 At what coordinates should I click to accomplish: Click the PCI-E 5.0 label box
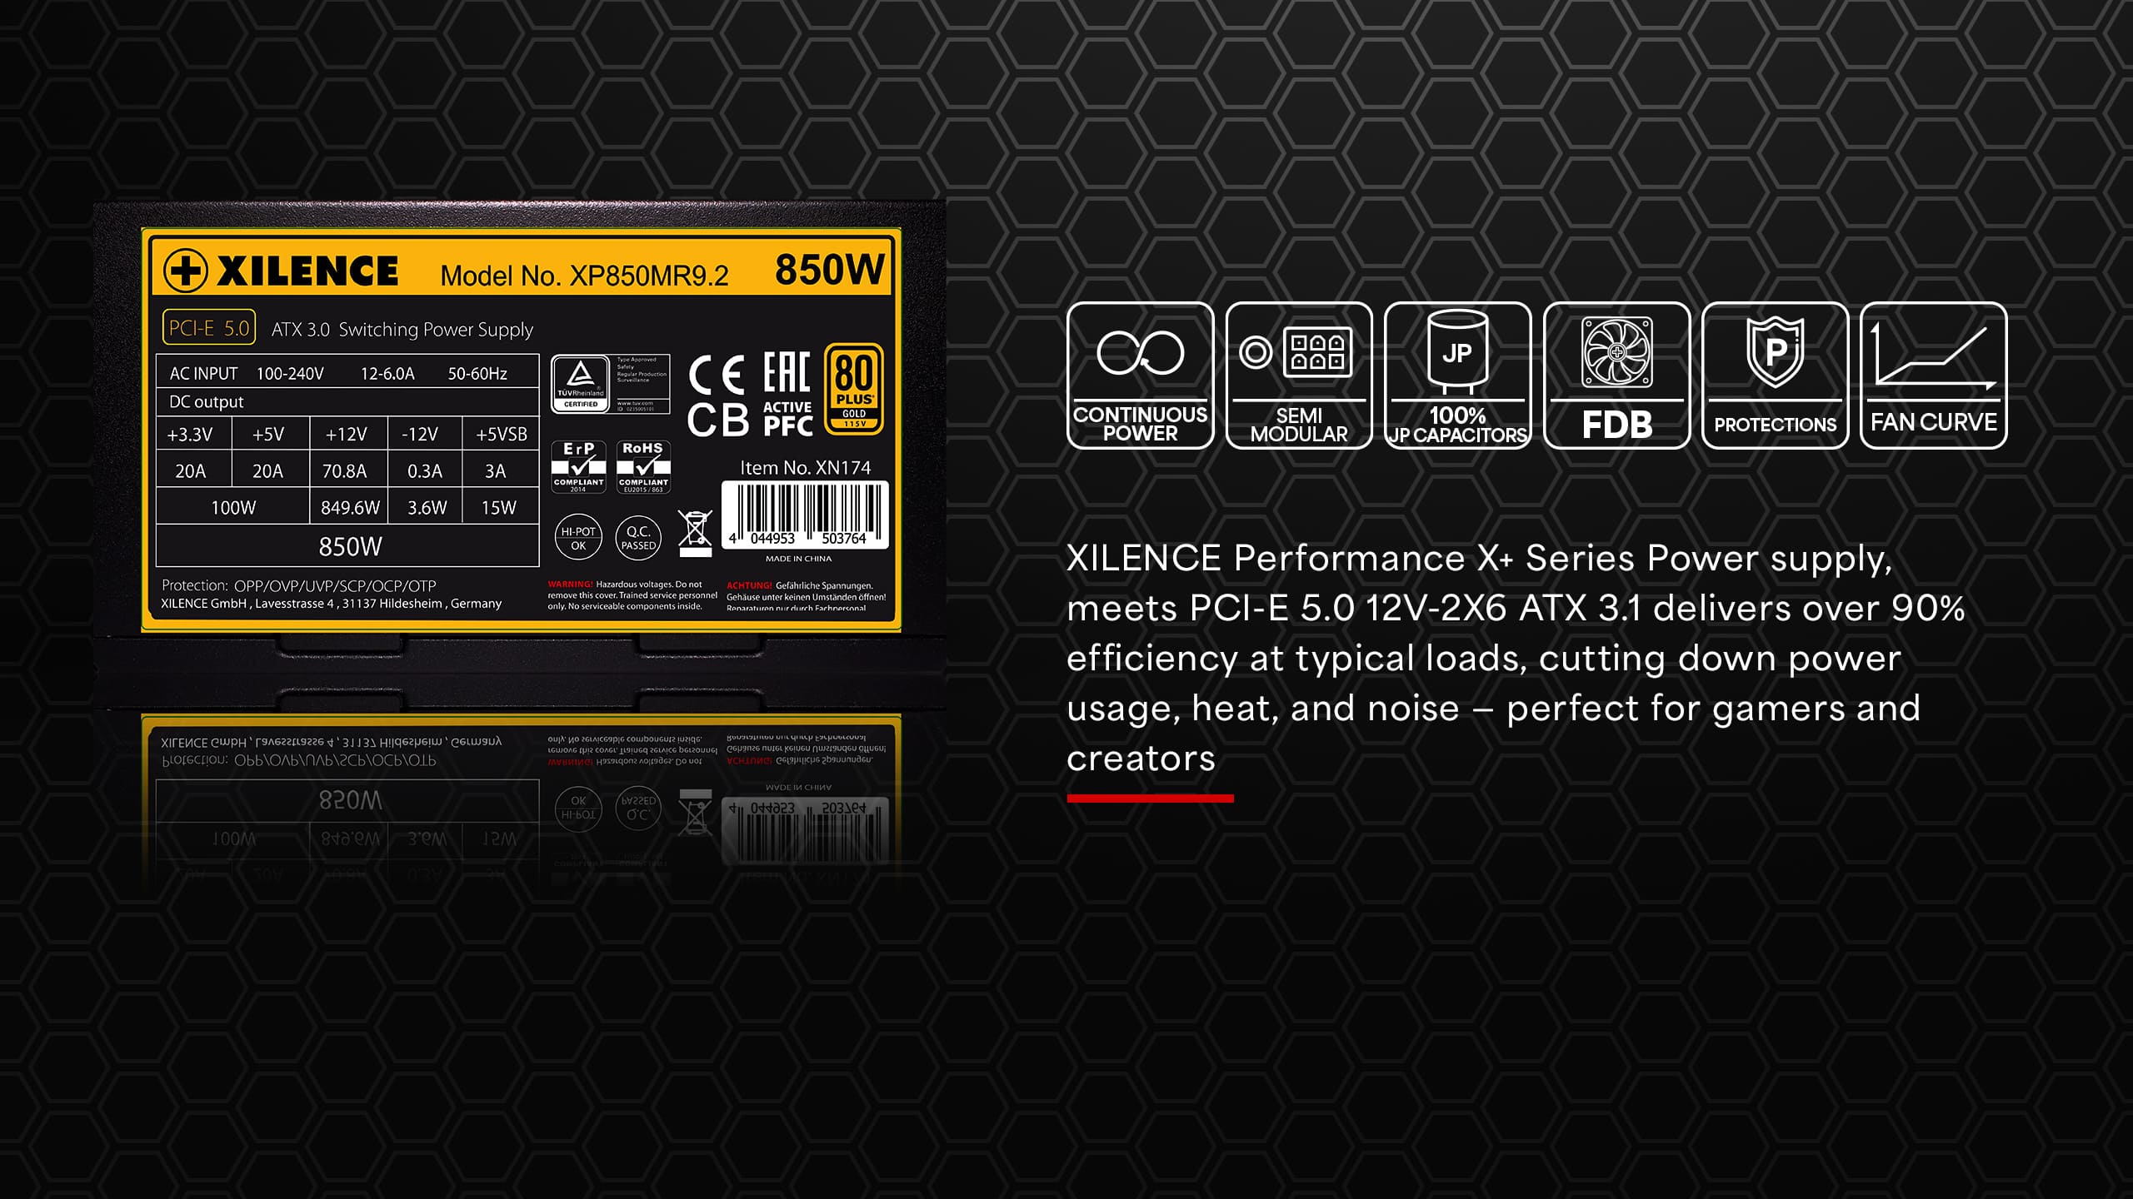pos(209,328)
